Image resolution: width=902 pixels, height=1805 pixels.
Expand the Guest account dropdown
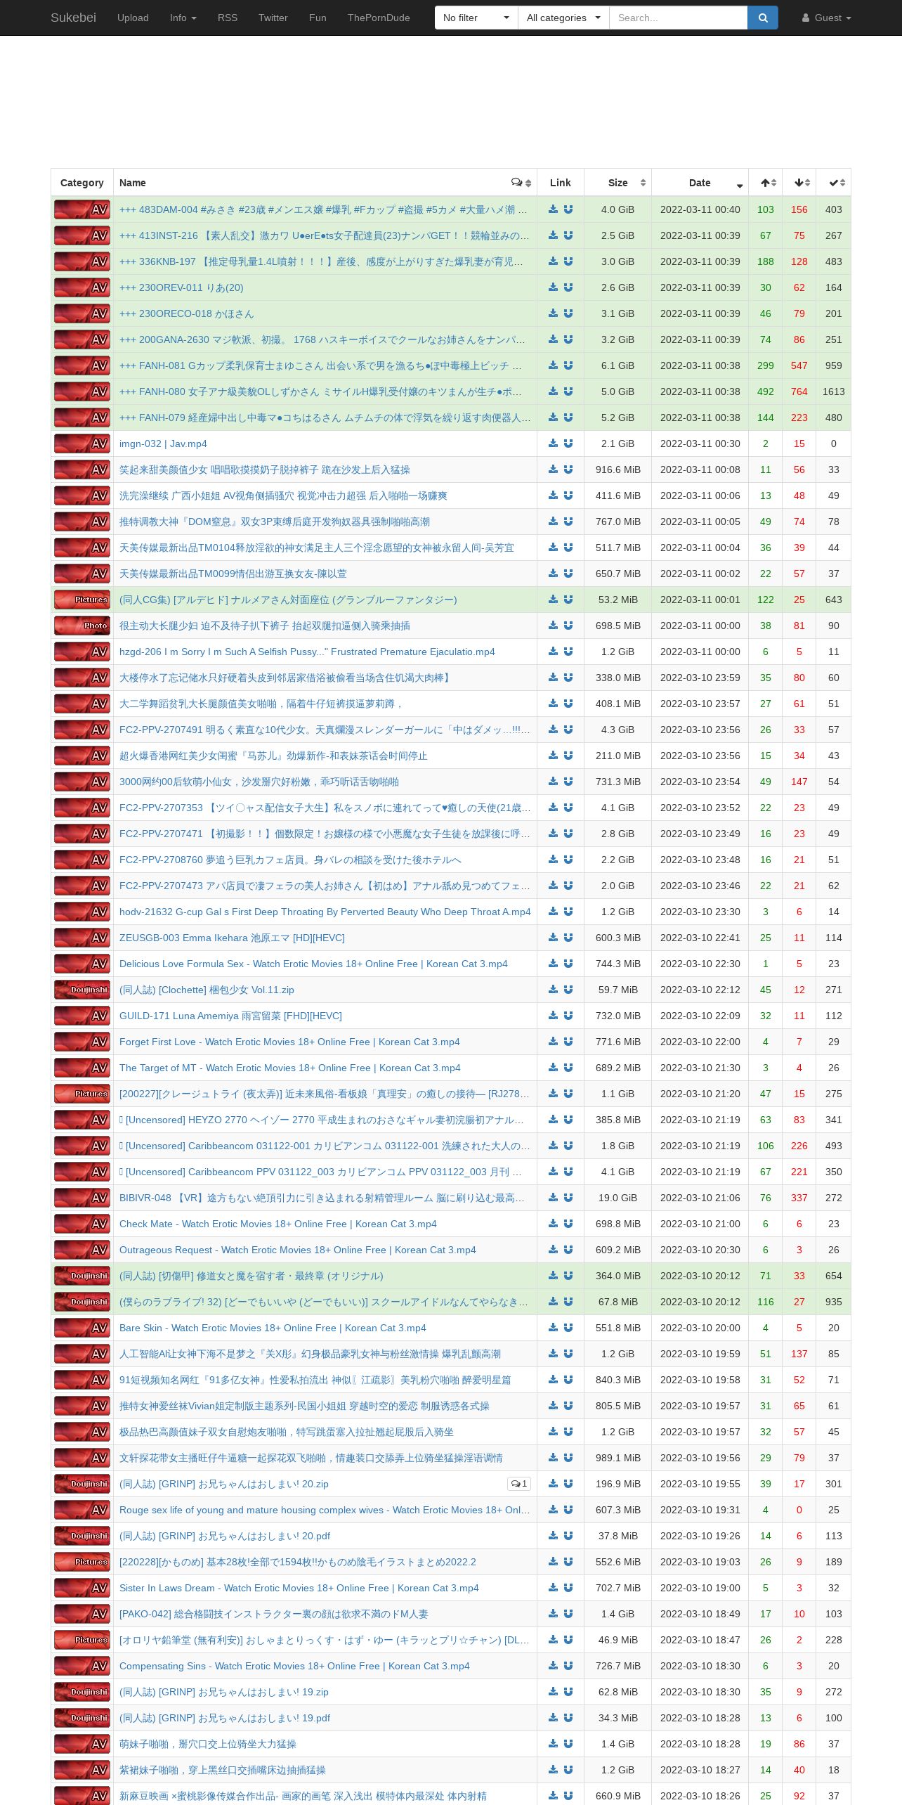827,18
